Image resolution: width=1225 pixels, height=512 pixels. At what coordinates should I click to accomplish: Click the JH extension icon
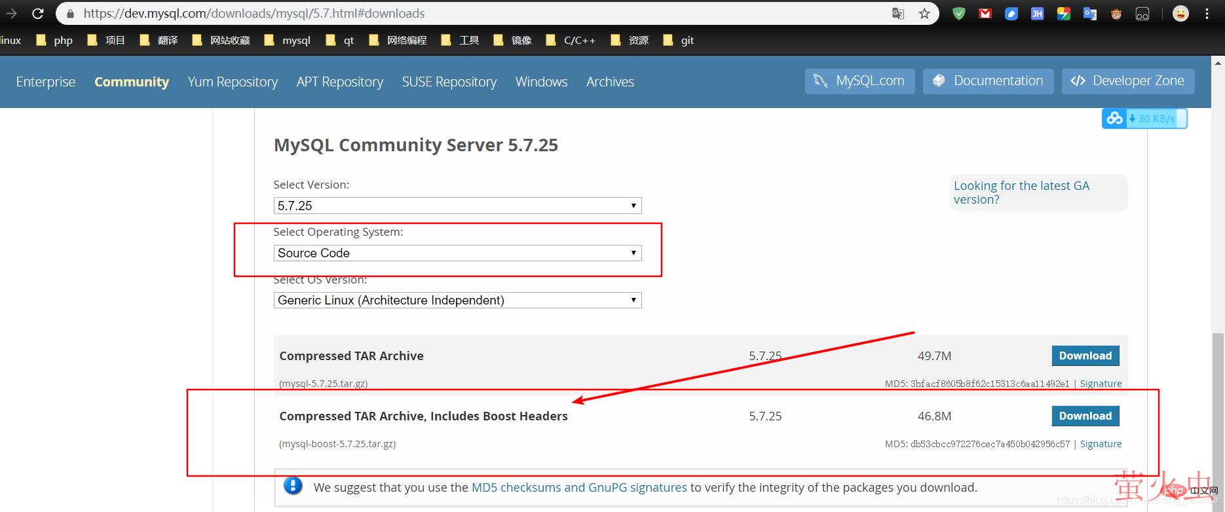pos(1038,14)
